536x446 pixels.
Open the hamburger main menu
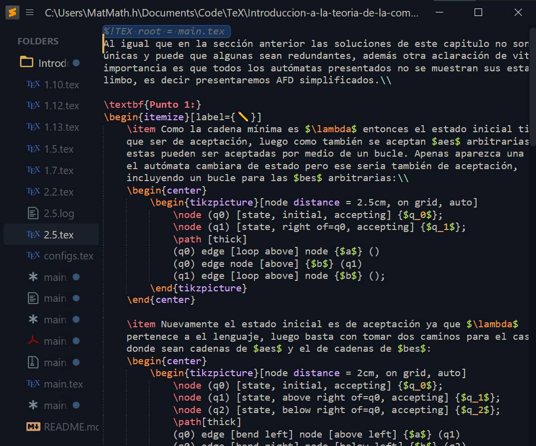tap(30, 12)
